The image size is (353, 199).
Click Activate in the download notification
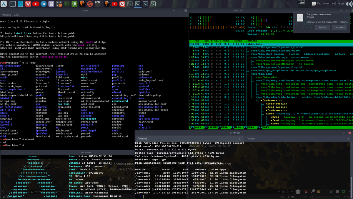pyautogui.click(x=323, y=27)
